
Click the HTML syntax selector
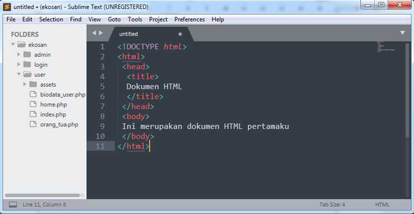382,205
